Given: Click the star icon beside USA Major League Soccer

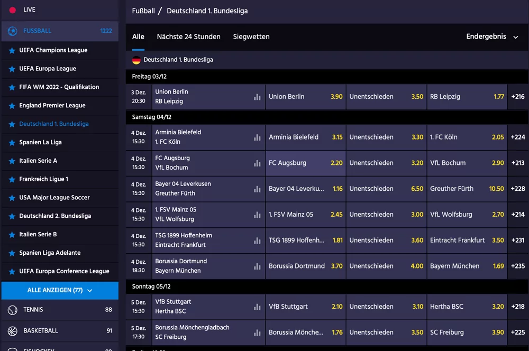Looking at the screenshot, I should click(12, 198).
